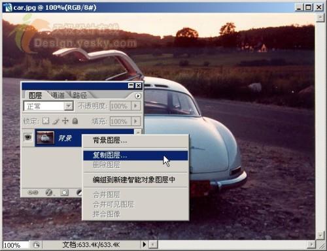Toggle lock image pixels brush icon

click(x=56, y=121)
